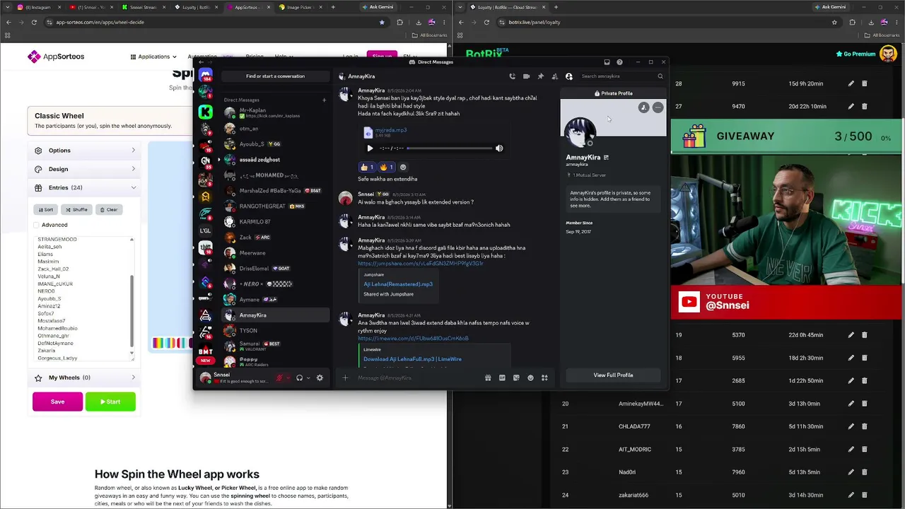Open Mr-Kaplan direct message
Viewport: 905px width, 509px height.
click(x=276, y=113)
